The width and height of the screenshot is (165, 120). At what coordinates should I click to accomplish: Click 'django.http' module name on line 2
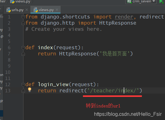pyautogui.click(x=58, y=23)
